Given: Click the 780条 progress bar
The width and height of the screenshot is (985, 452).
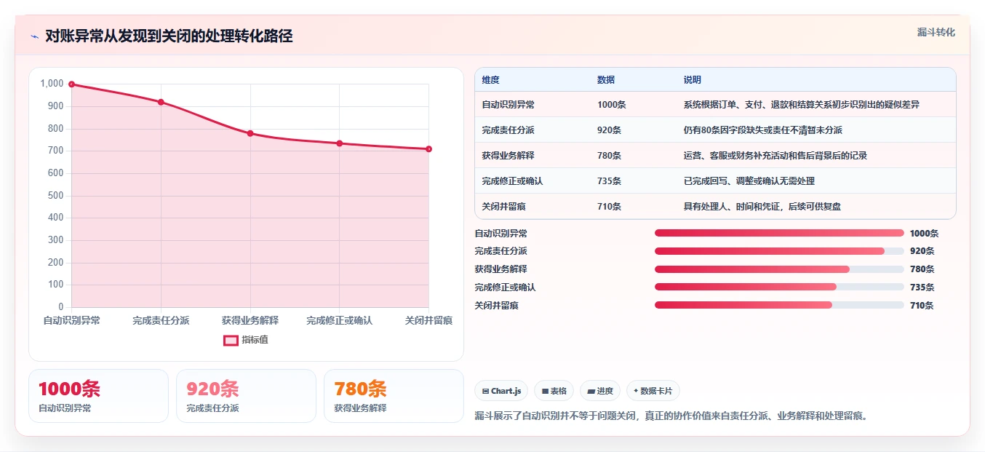Looking at the screenshot, I should tap(779, 269).
